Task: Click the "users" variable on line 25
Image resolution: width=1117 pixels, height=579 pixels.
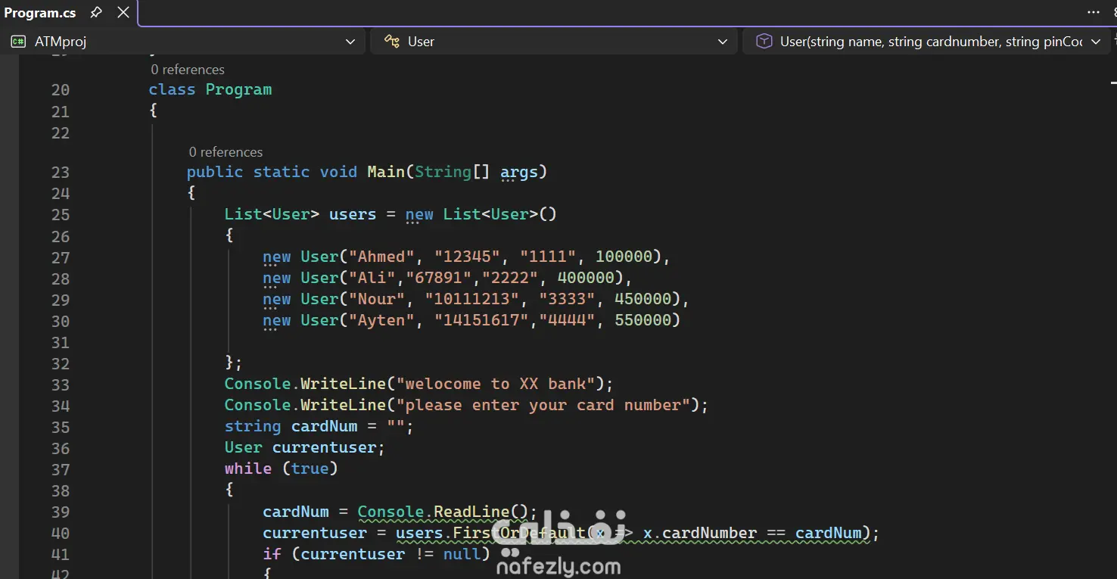Action: pos(353,214)
